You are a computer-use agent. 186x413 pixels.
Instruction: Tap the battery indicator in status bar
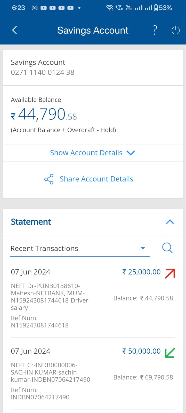point(156,8)
